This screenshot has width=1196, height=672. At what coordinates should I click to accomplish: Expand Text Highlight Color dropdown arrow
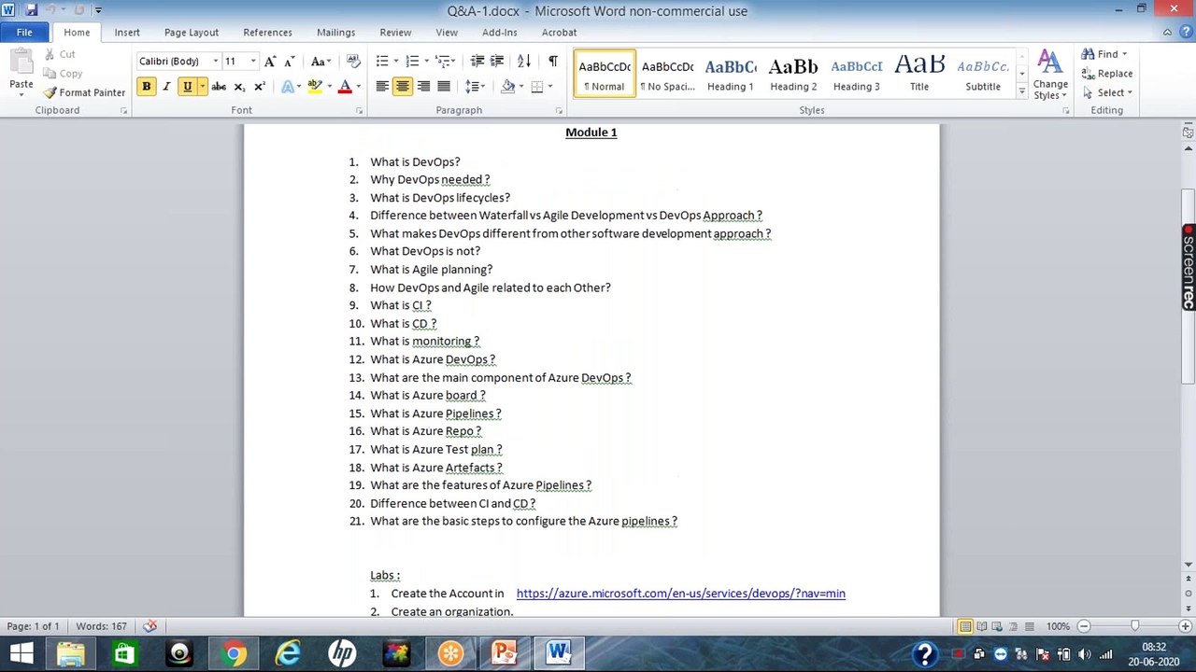point(329,87)
